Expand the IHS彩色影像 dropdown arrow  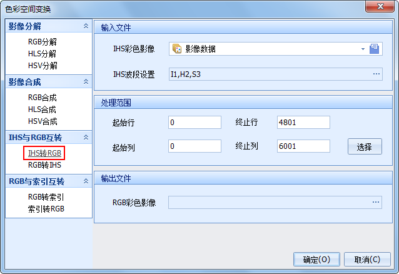pos(362,49)
